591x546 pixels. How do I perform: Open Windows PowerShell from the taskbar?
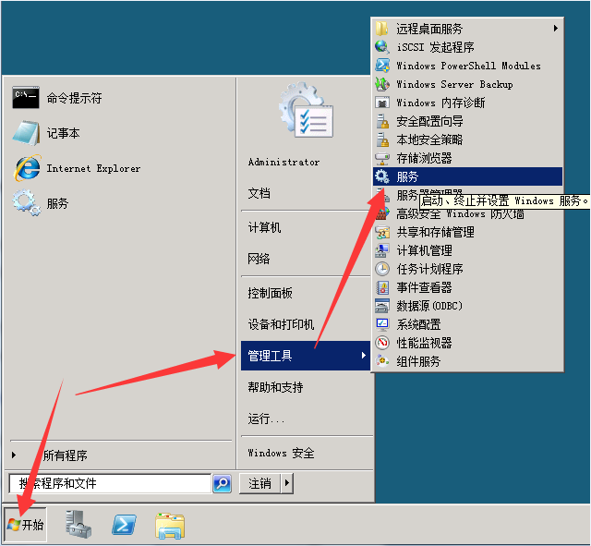pos(125,525)
